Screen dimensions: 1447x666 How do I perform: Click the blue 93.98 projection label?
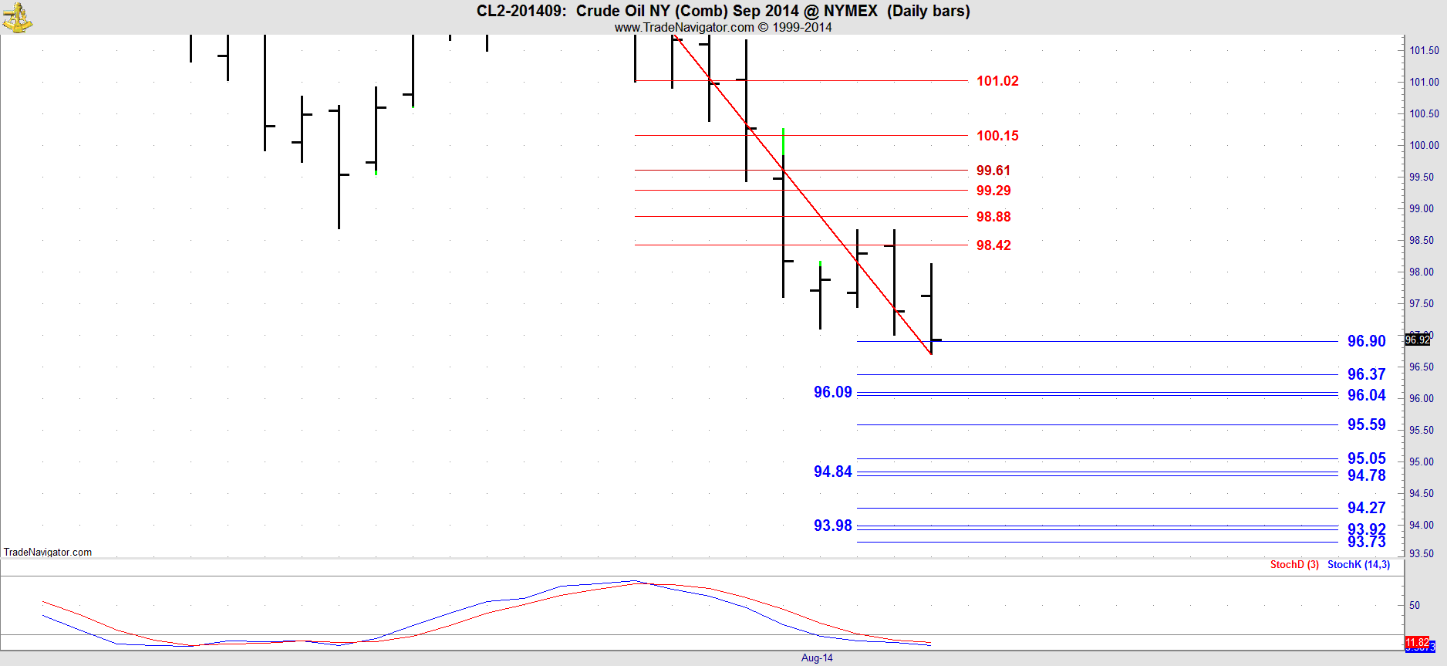(832, 526)
